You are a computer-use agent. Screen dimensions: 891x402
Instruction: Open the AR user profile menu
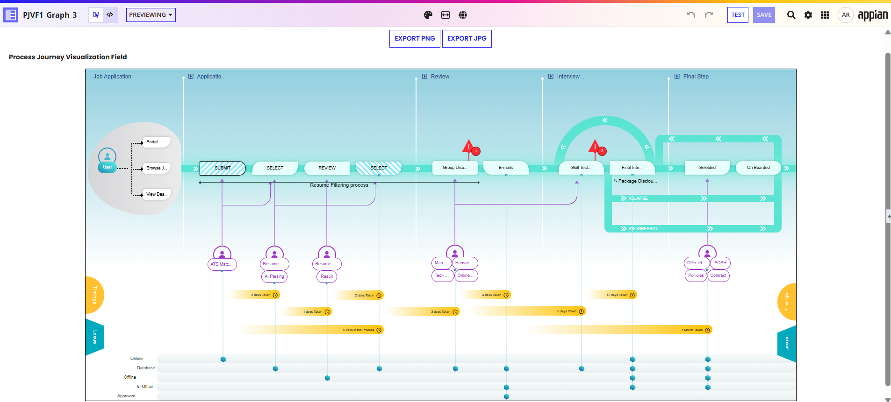point(845,15)
